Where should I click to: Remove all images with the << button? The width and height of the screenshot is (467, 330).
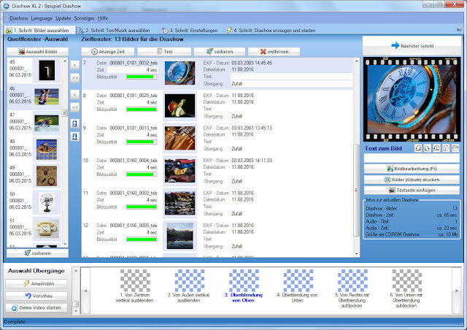click(74, 107)
